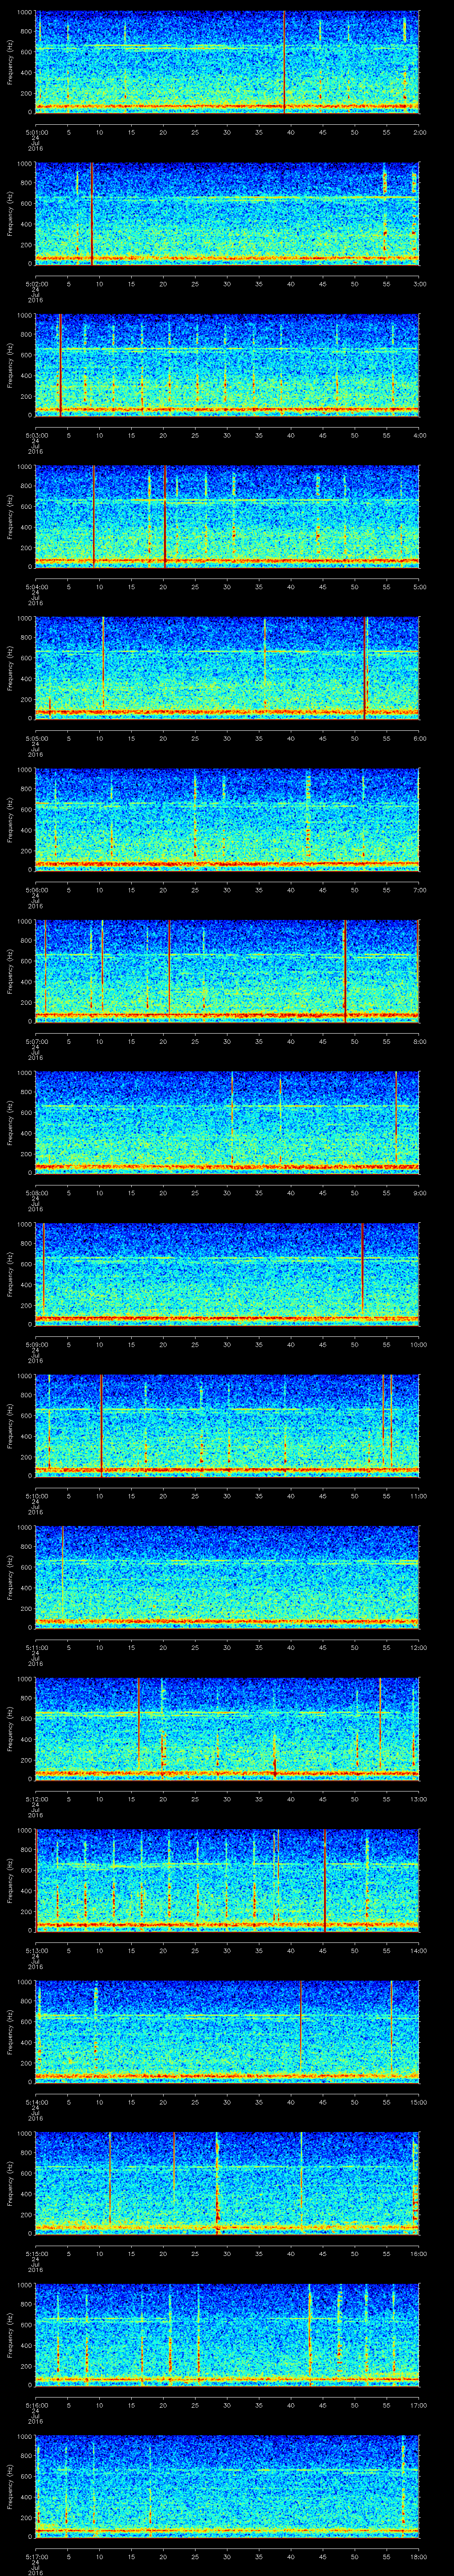Select the 14:00 end time label
Screen dimensions: 454x2576
pyautogui.click(x=418, y=1950)
